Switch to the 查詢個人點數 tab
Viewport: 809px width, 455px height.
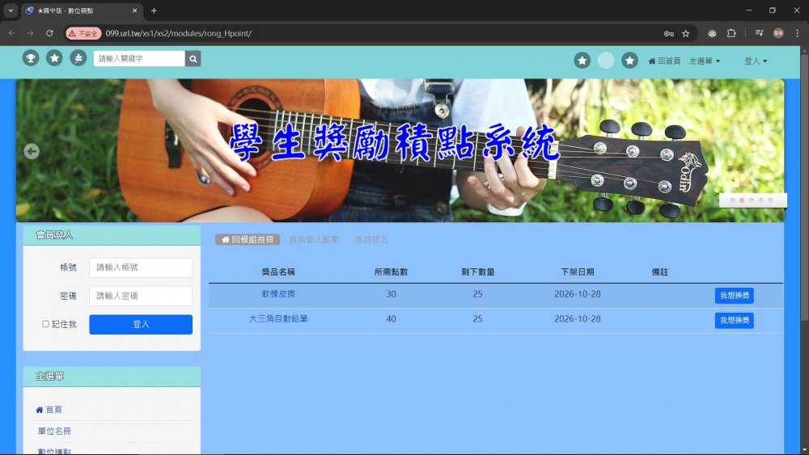[x=314, y=240]
